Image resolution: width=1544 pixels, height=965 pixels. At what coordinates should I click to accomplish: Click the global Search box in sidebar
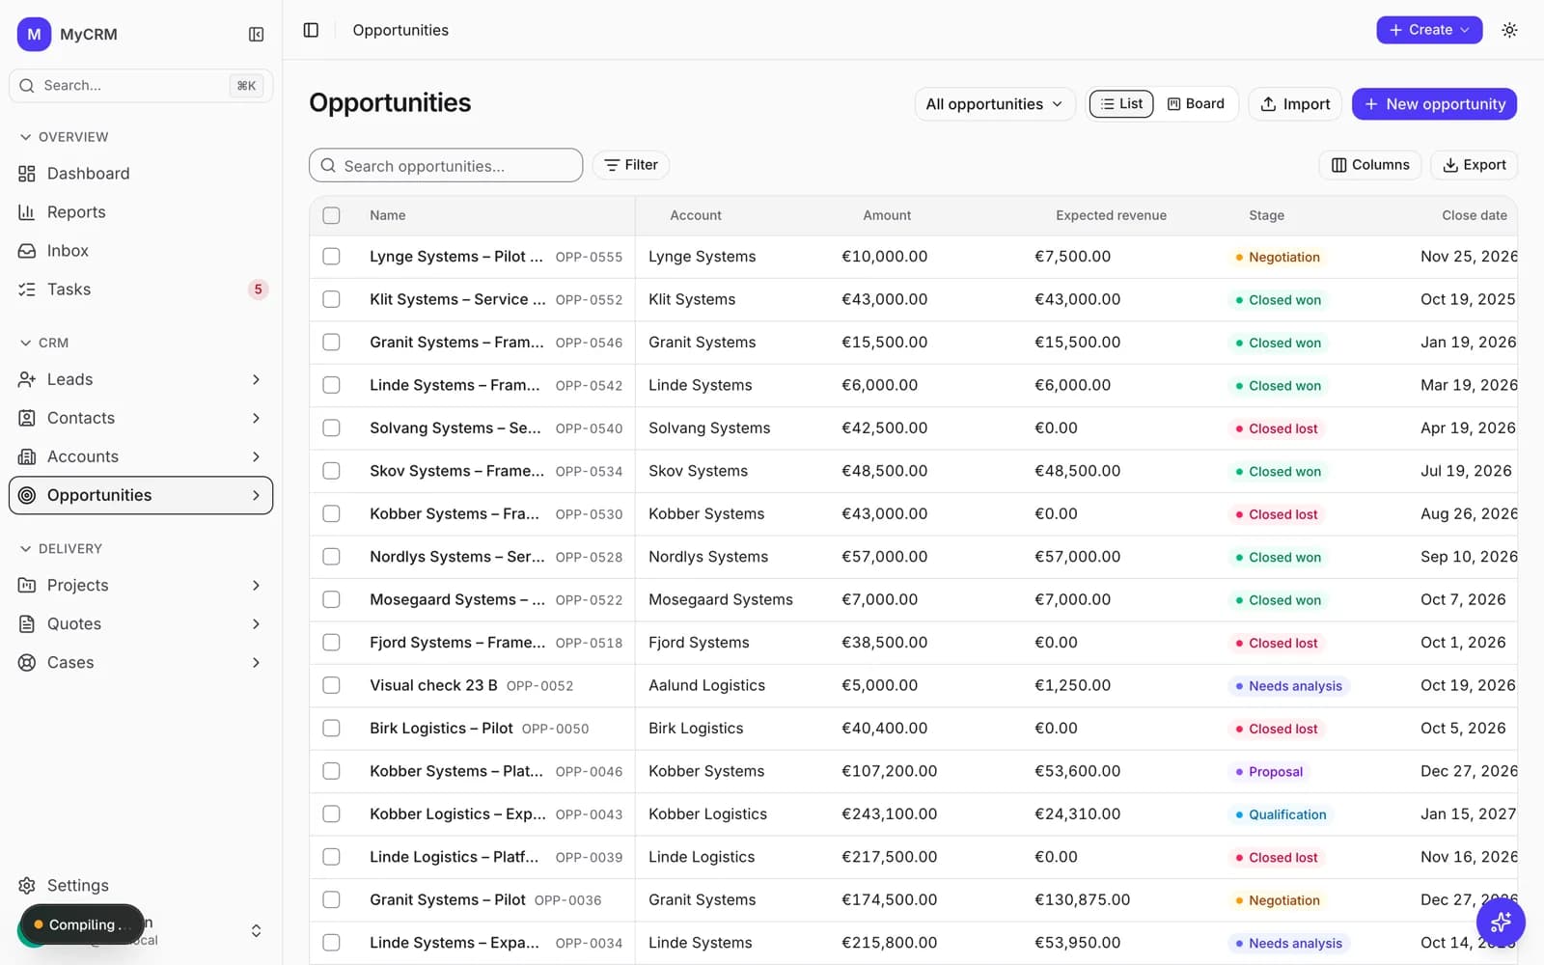pyautogui.click(x=141, y=86)
